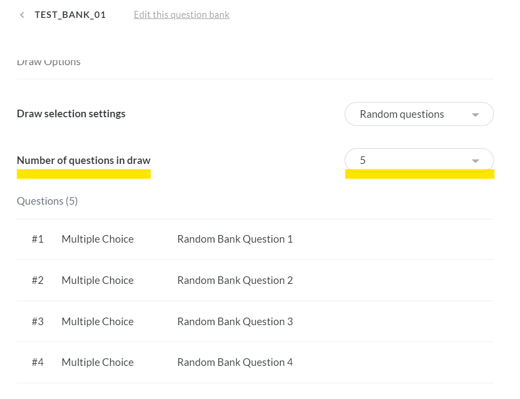Viewport: 520px width, 399px height.
Task: Click Multiple Choice type in row #4
Action: (98, 362)
